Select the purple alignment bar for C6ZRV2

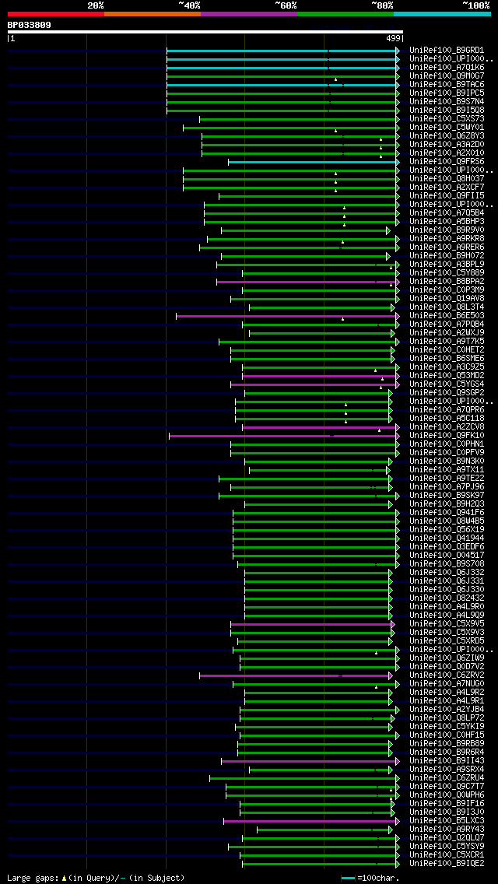pos(296,675)
